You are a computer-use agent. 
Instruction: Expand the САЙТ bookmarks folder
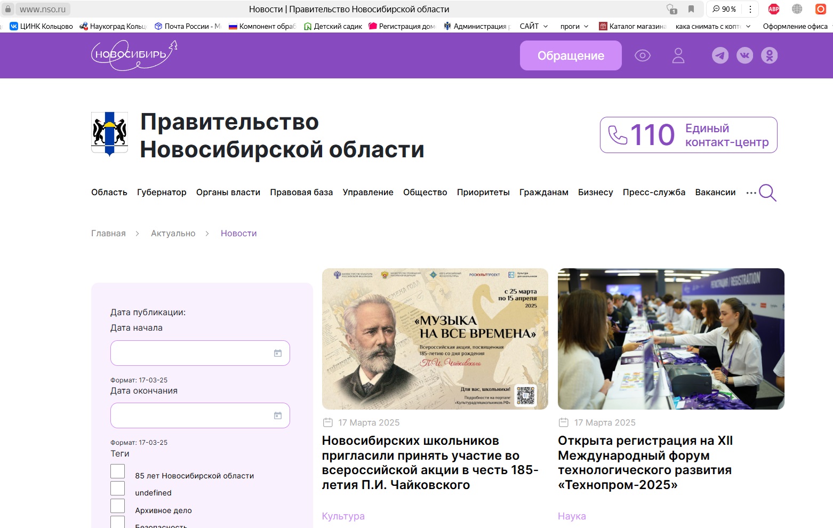[x=534, y=26]
